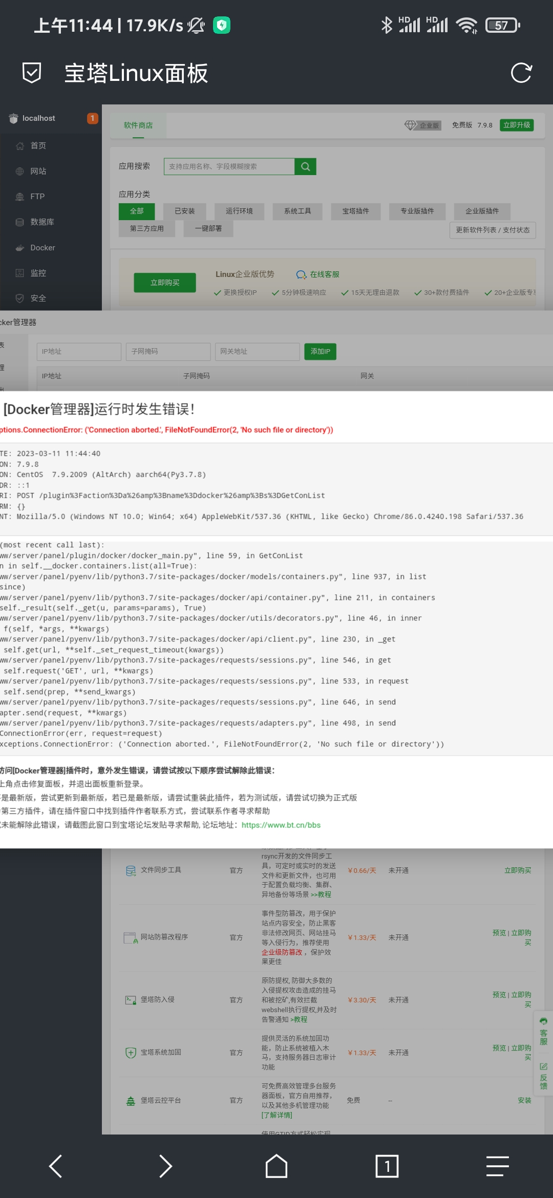Click the 网站防篡改程序 icon
The height and width of the screenshot is (1198, 553).
point(131,937)
